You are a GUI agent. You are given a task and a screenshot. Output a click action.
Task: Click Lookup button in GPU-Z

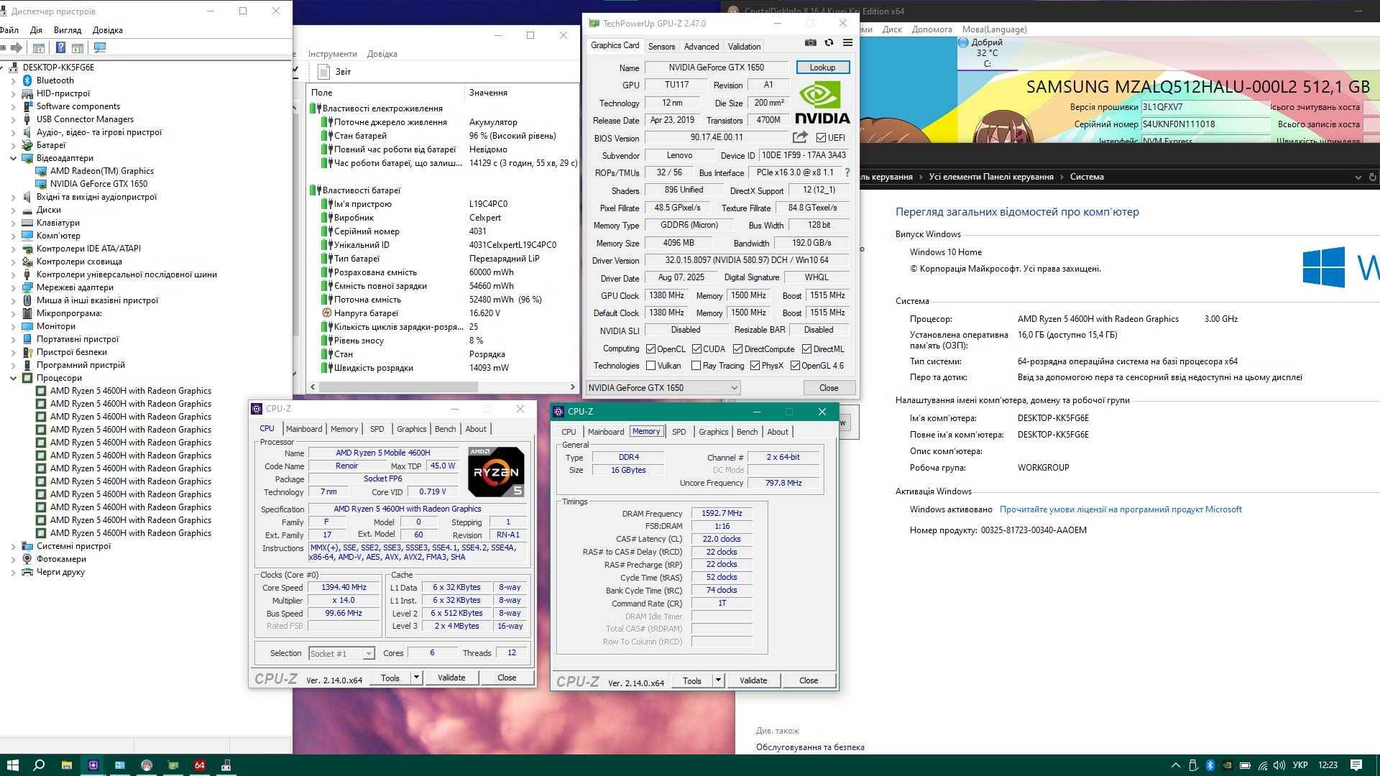point(822,67)
